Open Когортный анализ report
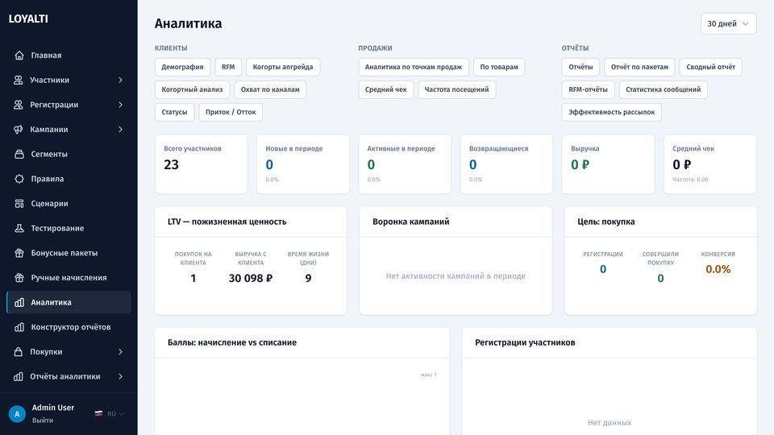 [192, 89]
